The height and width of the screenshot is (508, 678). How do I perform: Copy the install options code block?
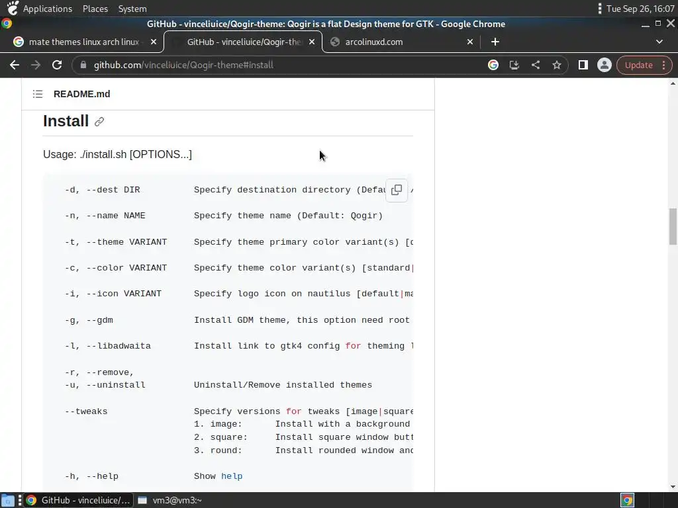[397, 190]
